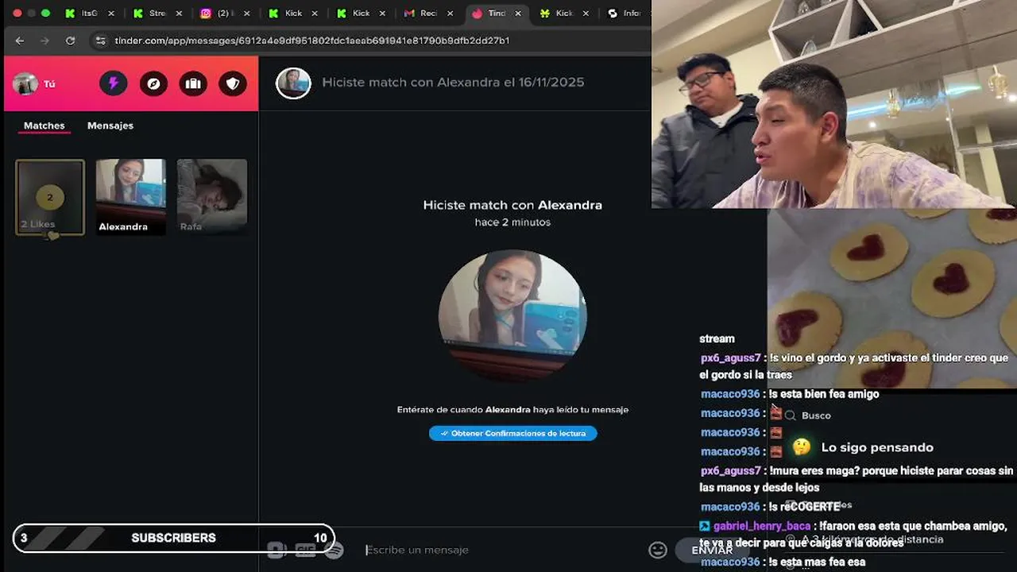The width and height of the screenshot is (1017, 572).
Task: Close the ItsG browser tab
Action: [x=110, y=14]
